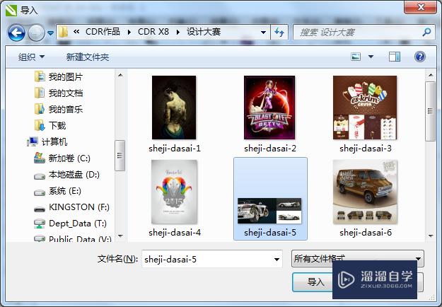Refresh the folder with the refresh icon

click(x=279, y=32)
